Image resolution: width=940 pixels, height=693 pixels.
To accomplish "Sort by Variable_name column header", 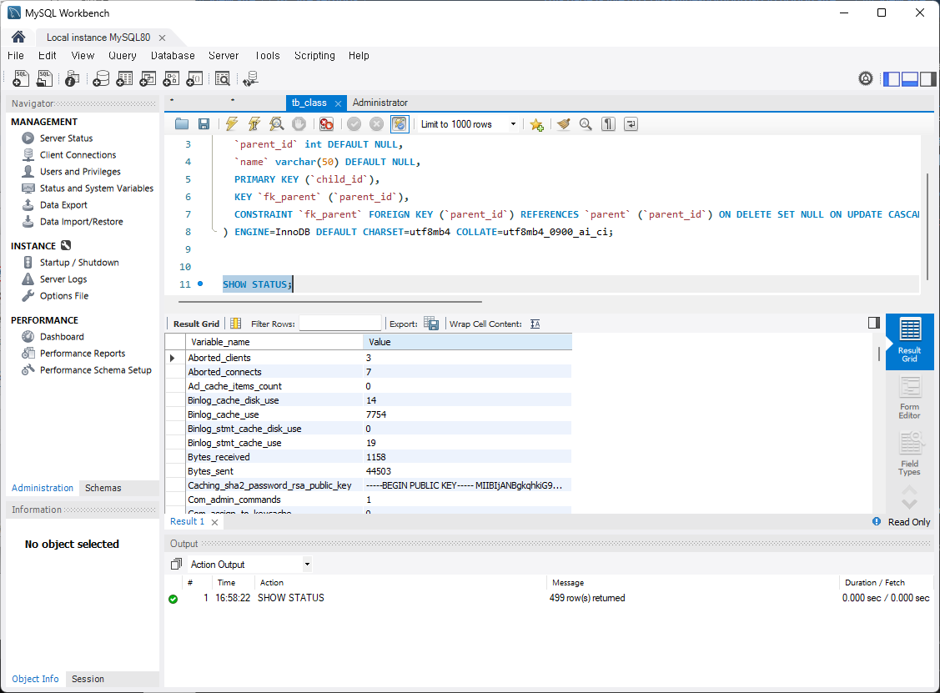I will coord(274,342).
